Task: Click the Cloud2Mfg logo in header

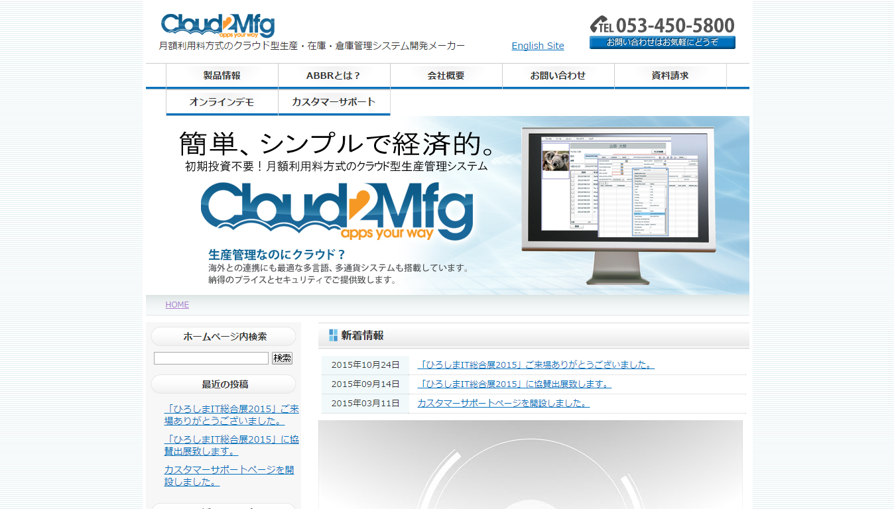Action: pos(218,26)
